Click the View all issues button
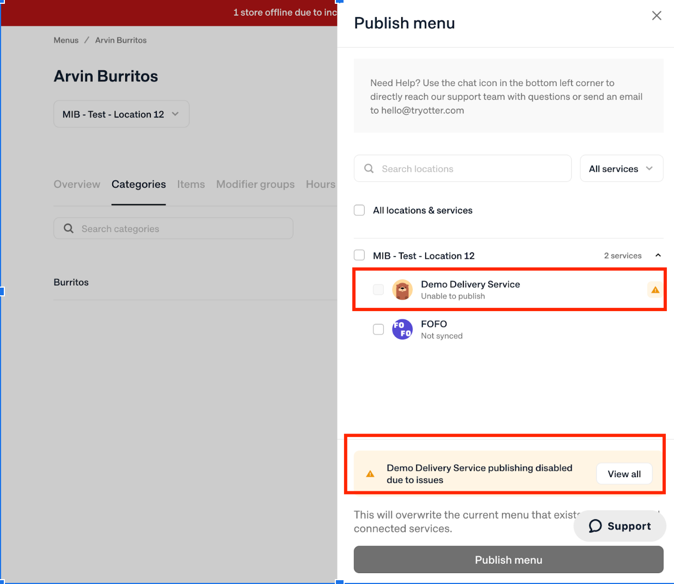The height and width of the screenshot is (584, 674). tap(624, 474)
